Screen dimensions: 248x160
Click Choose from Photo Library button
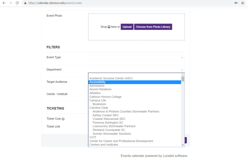(x=153, y=27)
